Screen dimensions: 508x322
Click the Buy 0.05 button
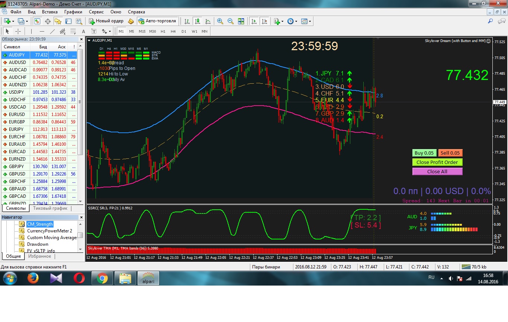424,153
